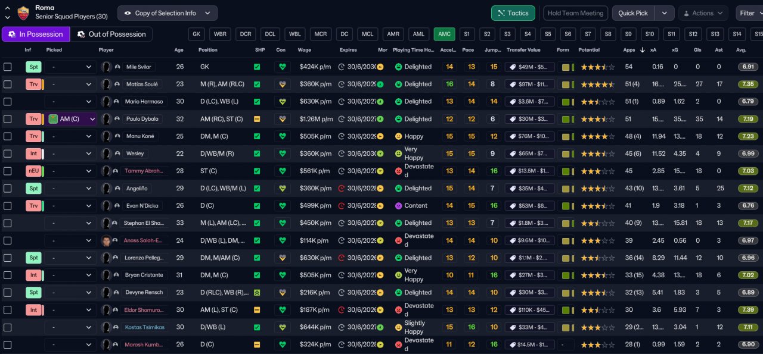Screen dimensions: 763x354
Task: Tick the checkbox for Paulo Dybala
Action: click(8, 119)
